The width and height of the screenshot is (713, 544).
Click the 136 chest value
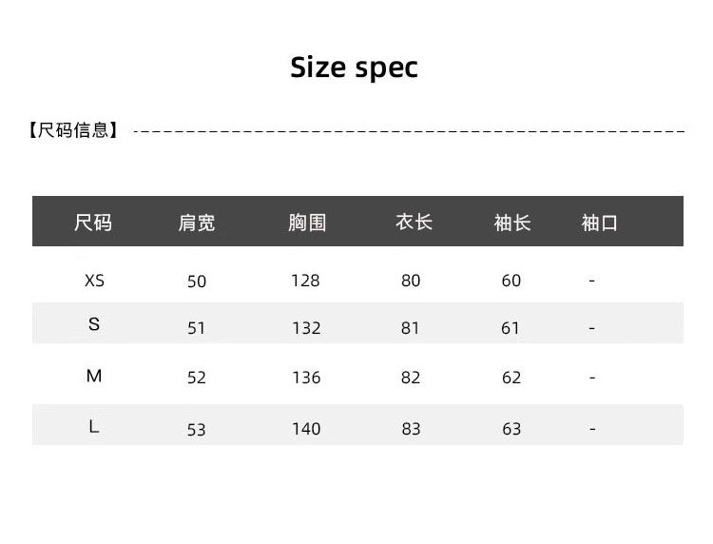tap(306, 378)
